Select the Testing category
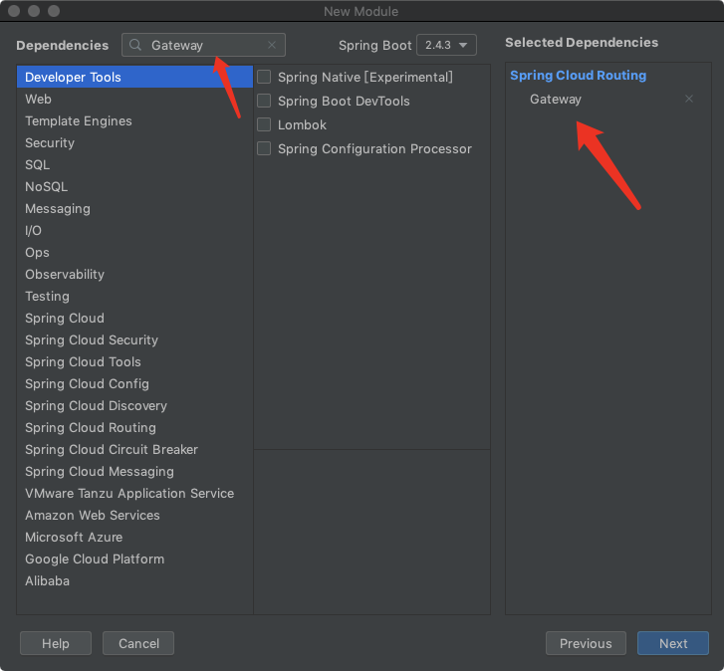724x671 pixels. click(x=134, y=297)
